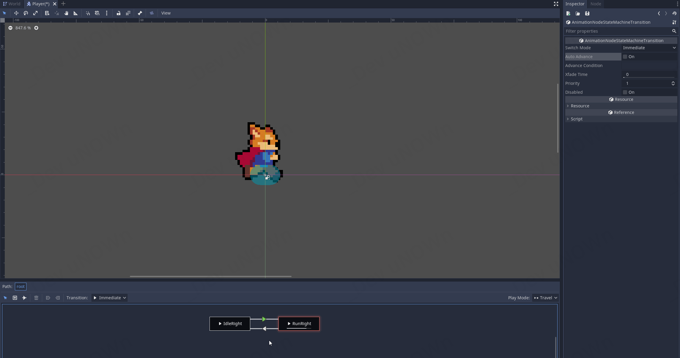
Task: Click the root path button
Action: tap(21, 287)
